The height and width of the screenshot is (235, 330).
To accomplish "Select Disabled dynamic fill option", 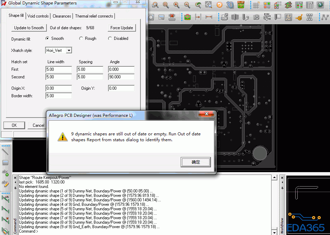I will [110, 38].
